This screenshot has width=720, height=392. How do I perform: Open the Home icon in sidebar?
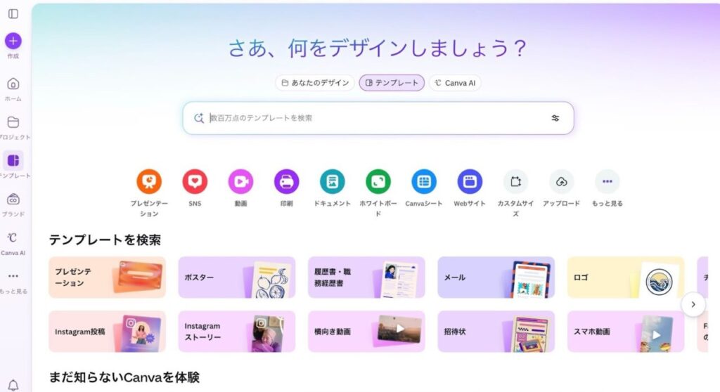13,84
